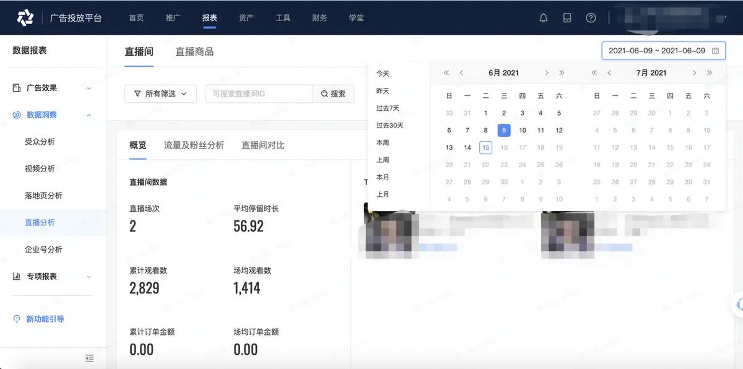Open the date range picker field
The image size is (743, 369).
(x=663, y=51)
